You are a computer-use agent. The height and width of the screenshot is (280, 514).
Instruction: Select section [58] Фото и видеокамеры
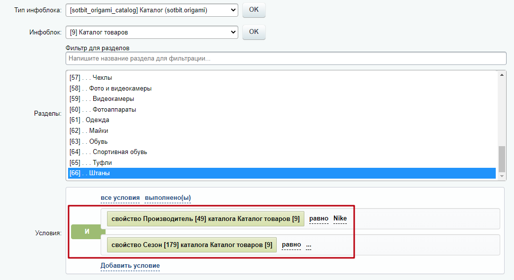point(282,88)
